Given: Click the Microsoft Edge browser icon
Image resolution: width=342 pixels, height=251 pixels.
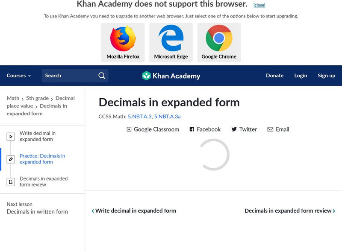Looking at the screenshot, I should 171,39.
